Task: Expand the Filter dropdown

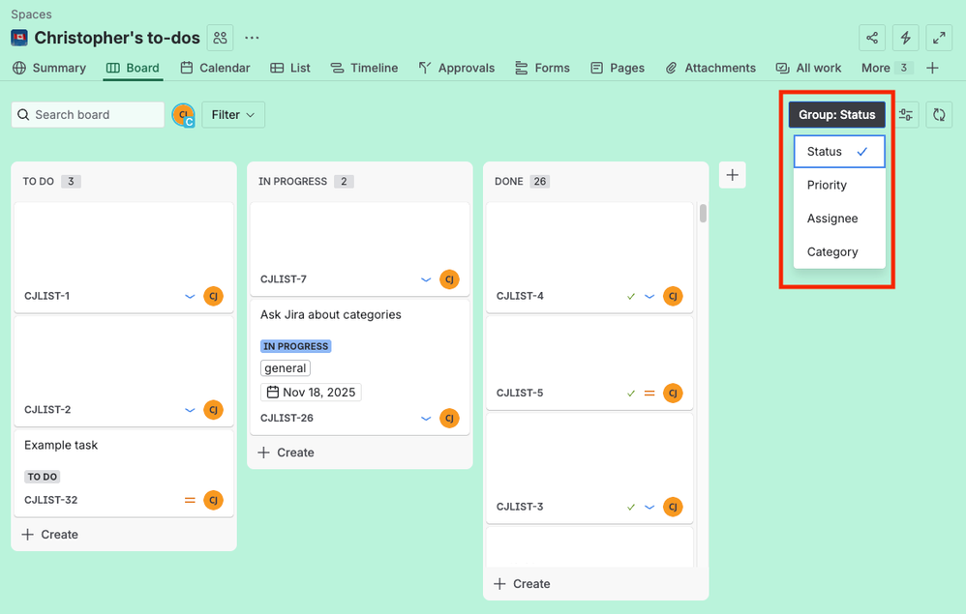Action: 232,114
